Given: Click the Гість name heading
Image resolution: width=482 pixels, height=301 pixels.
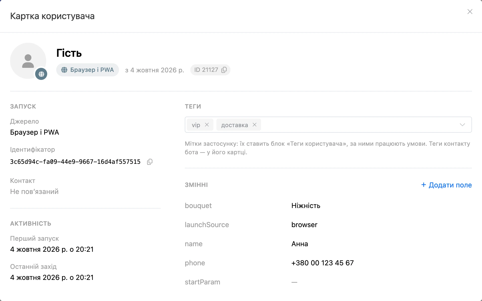Looking at the screenshot, I should (x=69, y=53).
